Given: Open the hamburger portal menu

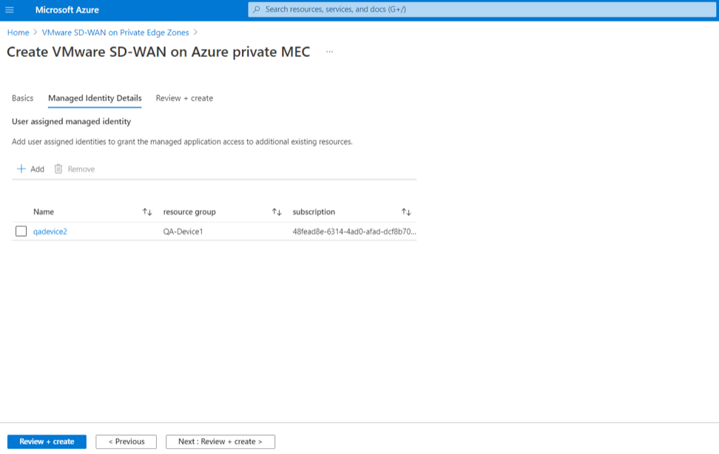Looking at the screenshot, I should pos(10,10).
